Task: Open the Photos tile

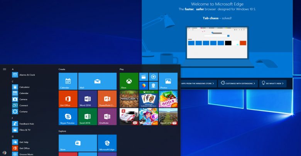Action: point(168,81)
